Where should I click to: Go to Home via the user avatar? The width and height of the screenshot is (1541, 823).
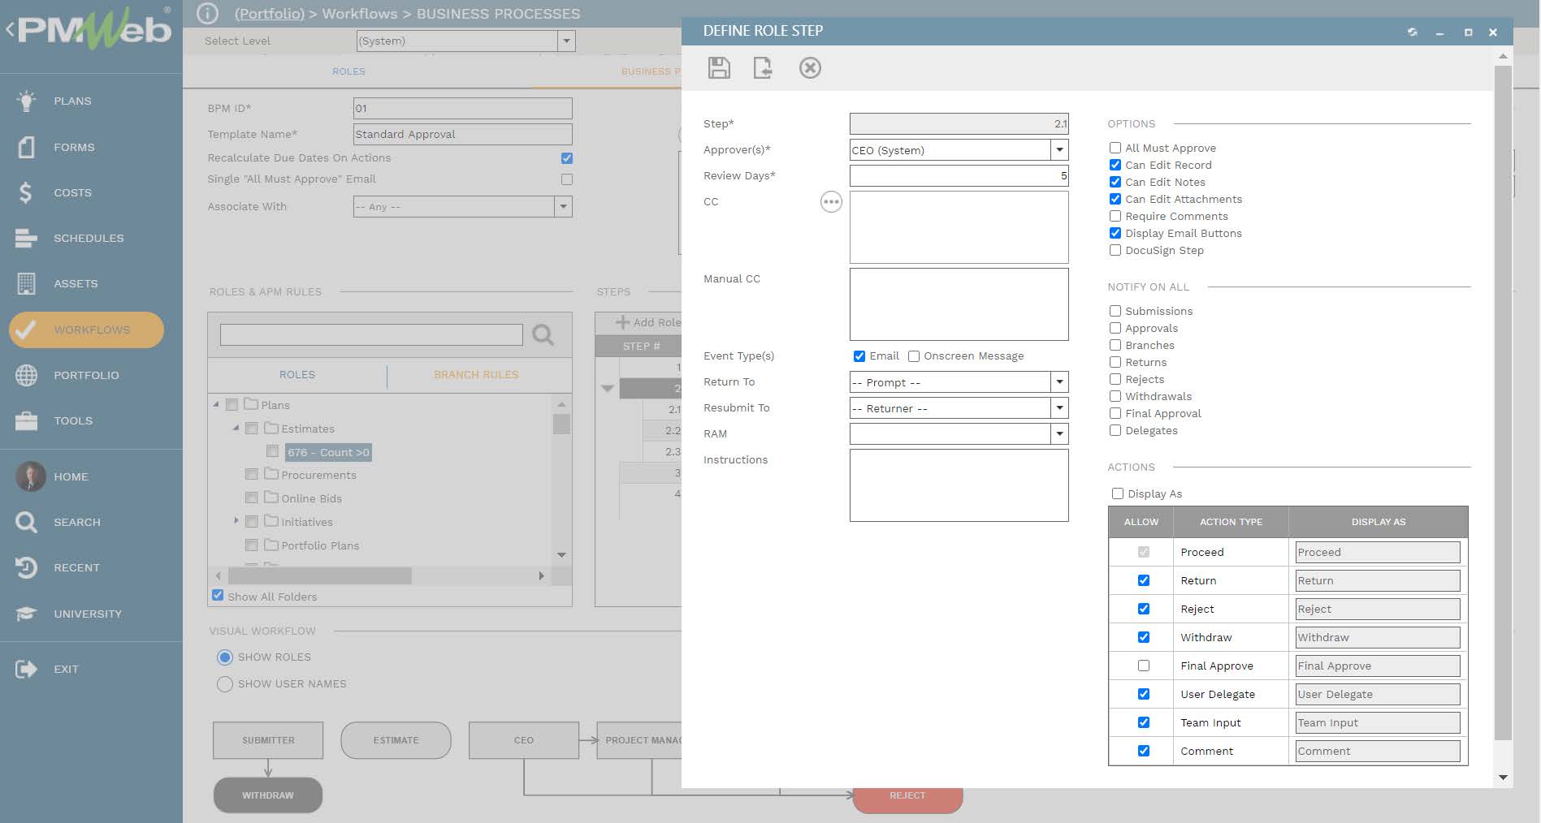click(30, 476)
